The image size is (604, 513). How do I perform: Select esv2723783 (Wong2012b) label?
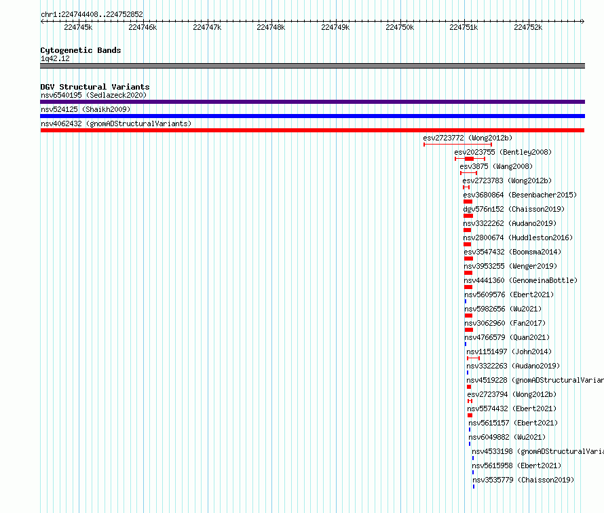[507, 180]
